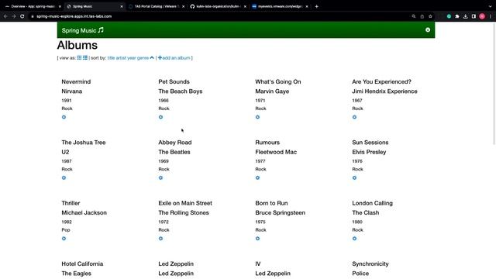
Task: Open gear menu for The Joshua Tree
Action: 64,177
